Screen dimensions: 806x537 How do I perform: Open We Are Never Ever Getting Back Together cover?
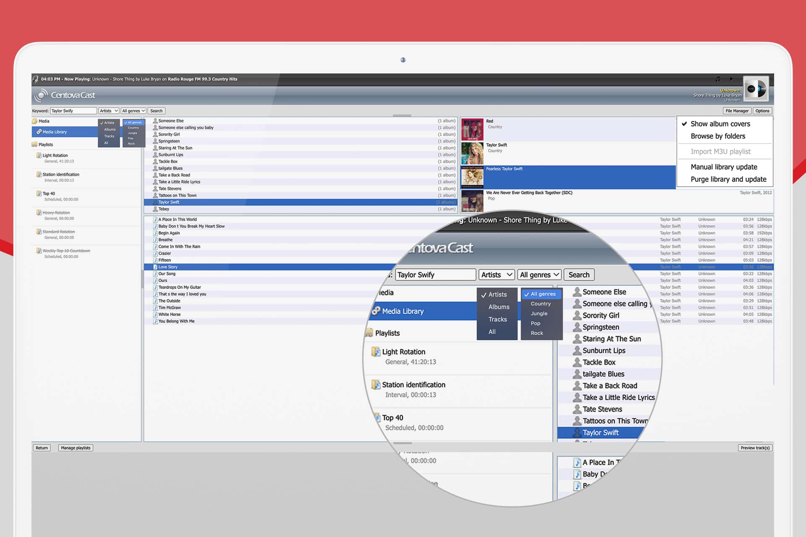coord(472,201)
